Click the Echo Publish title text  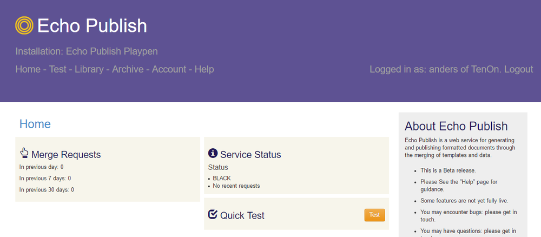[x=92, y=26]
